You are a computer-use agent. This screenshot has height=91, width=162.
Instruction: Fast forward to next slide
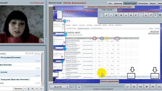coord(153,87)
